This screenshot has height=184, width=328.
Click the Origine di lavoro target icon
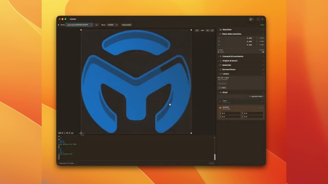(221, 61)
